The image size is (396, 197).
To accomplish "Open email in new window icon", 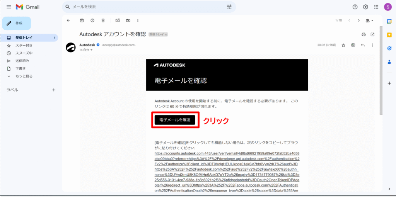I will pyautogui.click(x=372, y=34).
